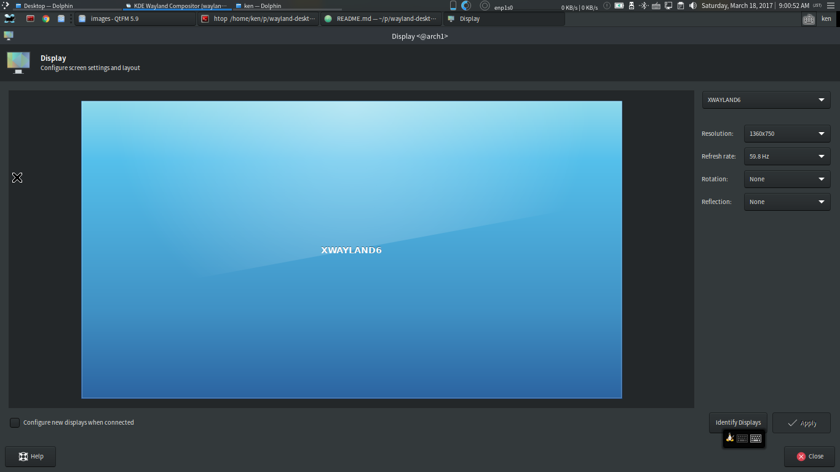The height and width of the screenshot is (472, 840).
Task: Open the network display tray icon
Action: tap(668, 6)
